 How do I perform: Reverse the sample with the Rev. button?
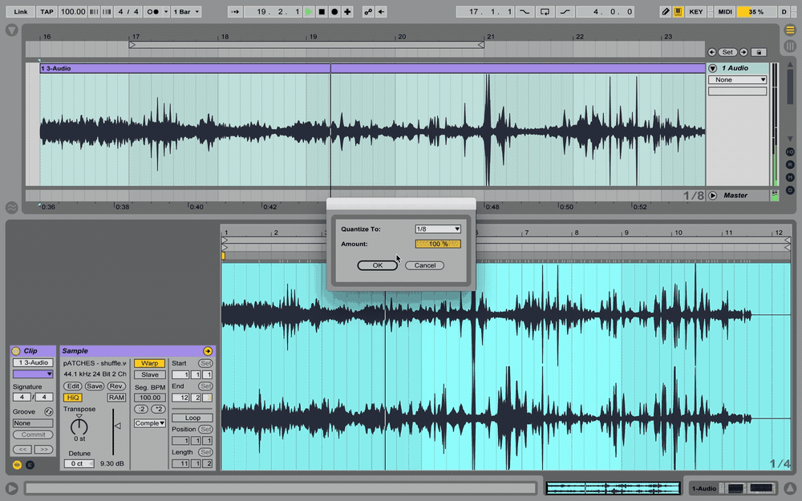point(116,386)
